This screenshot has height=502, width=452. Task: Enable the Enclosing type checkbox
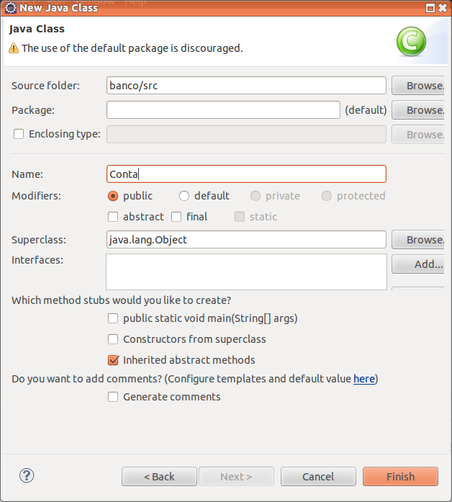click(19, 134)
